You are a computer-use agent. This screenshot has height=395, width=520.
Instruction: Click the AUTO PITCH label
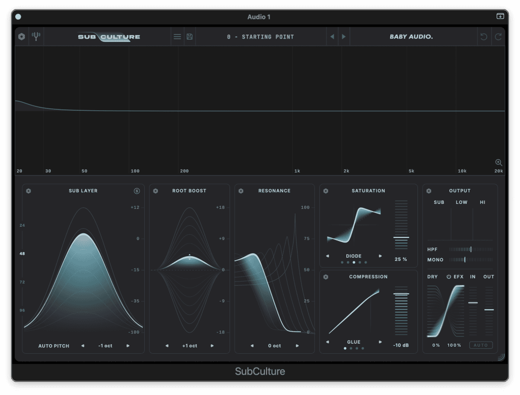[x=54, y=346]
